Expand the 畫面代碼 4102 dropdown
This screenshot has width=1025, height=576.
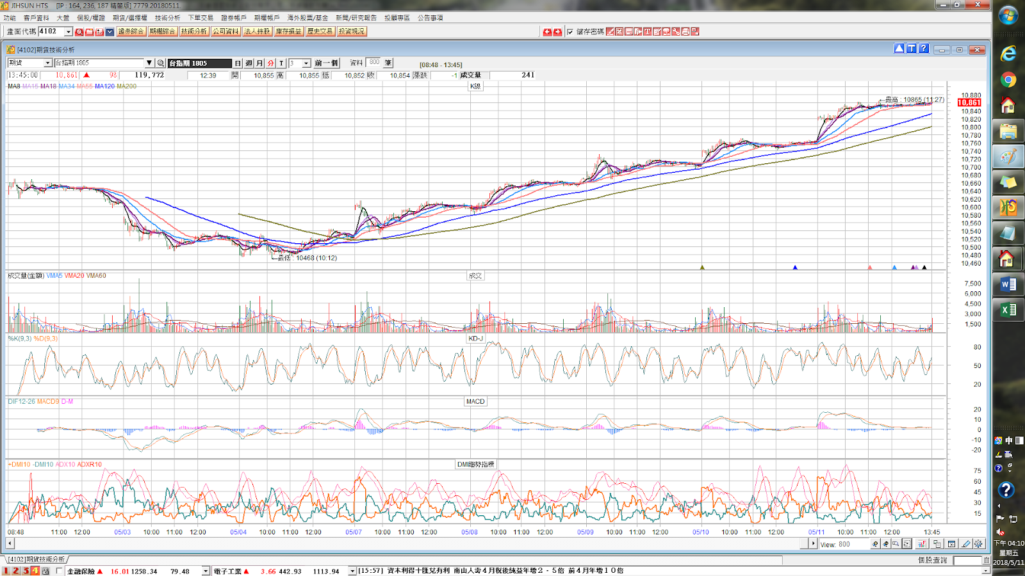(x=68, y=31)
